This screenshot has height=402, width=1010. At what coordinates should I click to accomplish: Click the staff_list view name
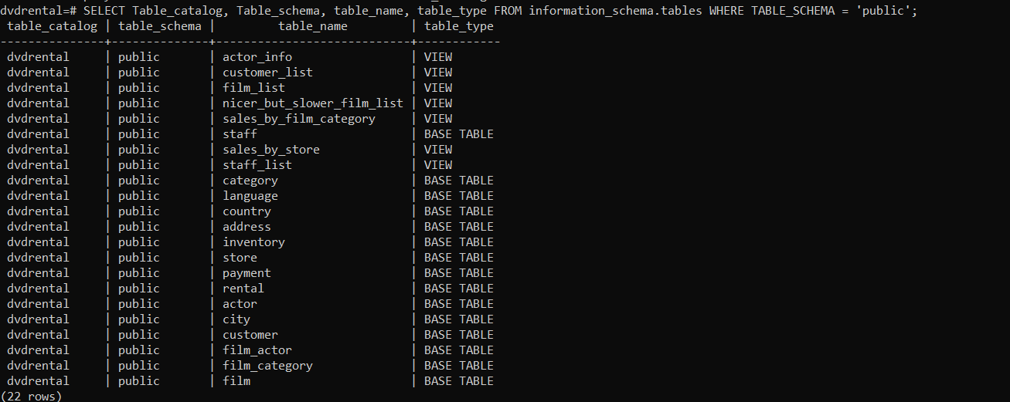pyautogui.click(x=257, y=165)
